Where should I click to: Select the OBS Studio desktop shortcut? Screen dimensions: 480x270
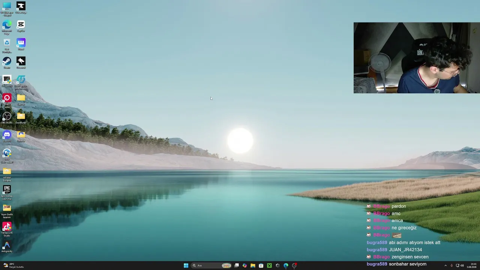(7, 118)
